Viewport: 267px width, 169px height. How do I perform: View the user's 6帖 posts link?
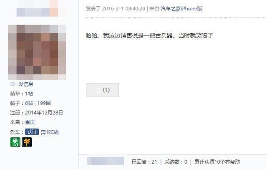coord(29,103)
